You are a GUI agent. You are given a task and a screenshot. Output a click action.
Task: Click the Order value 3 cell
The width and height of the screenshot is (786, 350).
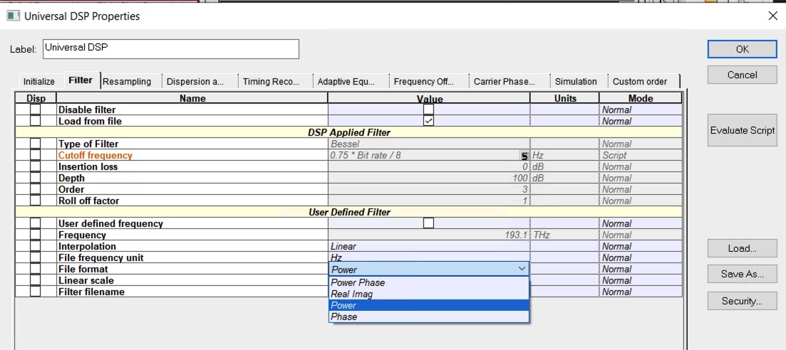click(429, 189)
